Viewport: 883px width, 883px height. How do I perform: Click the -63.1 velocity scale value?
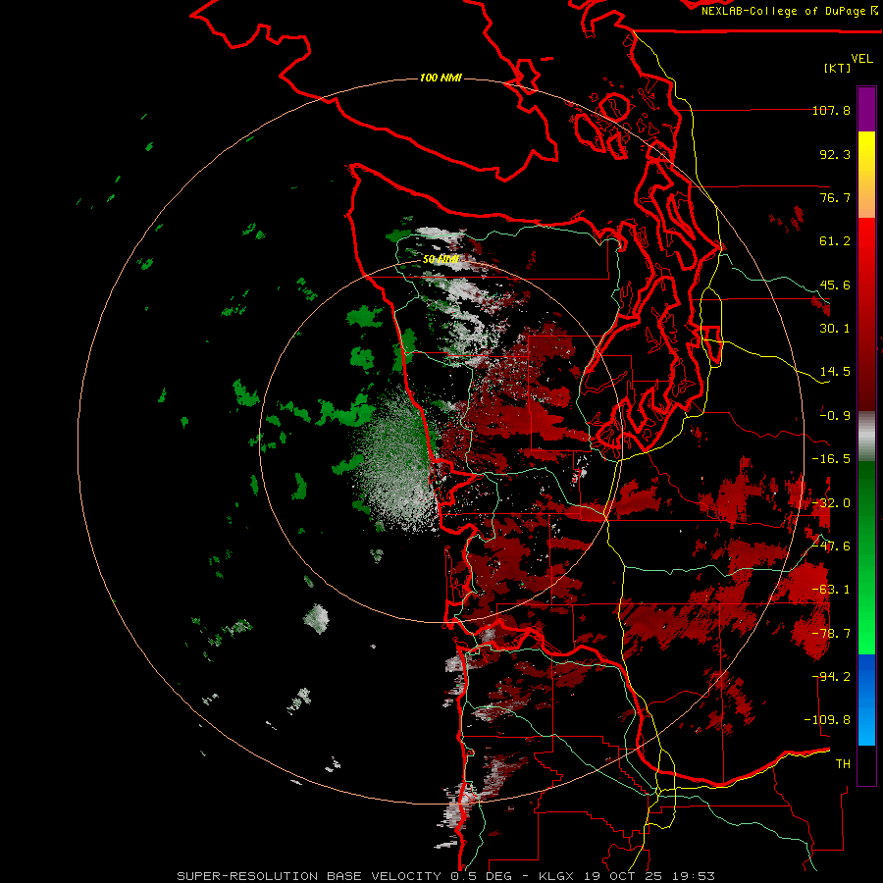pos(831,590)
